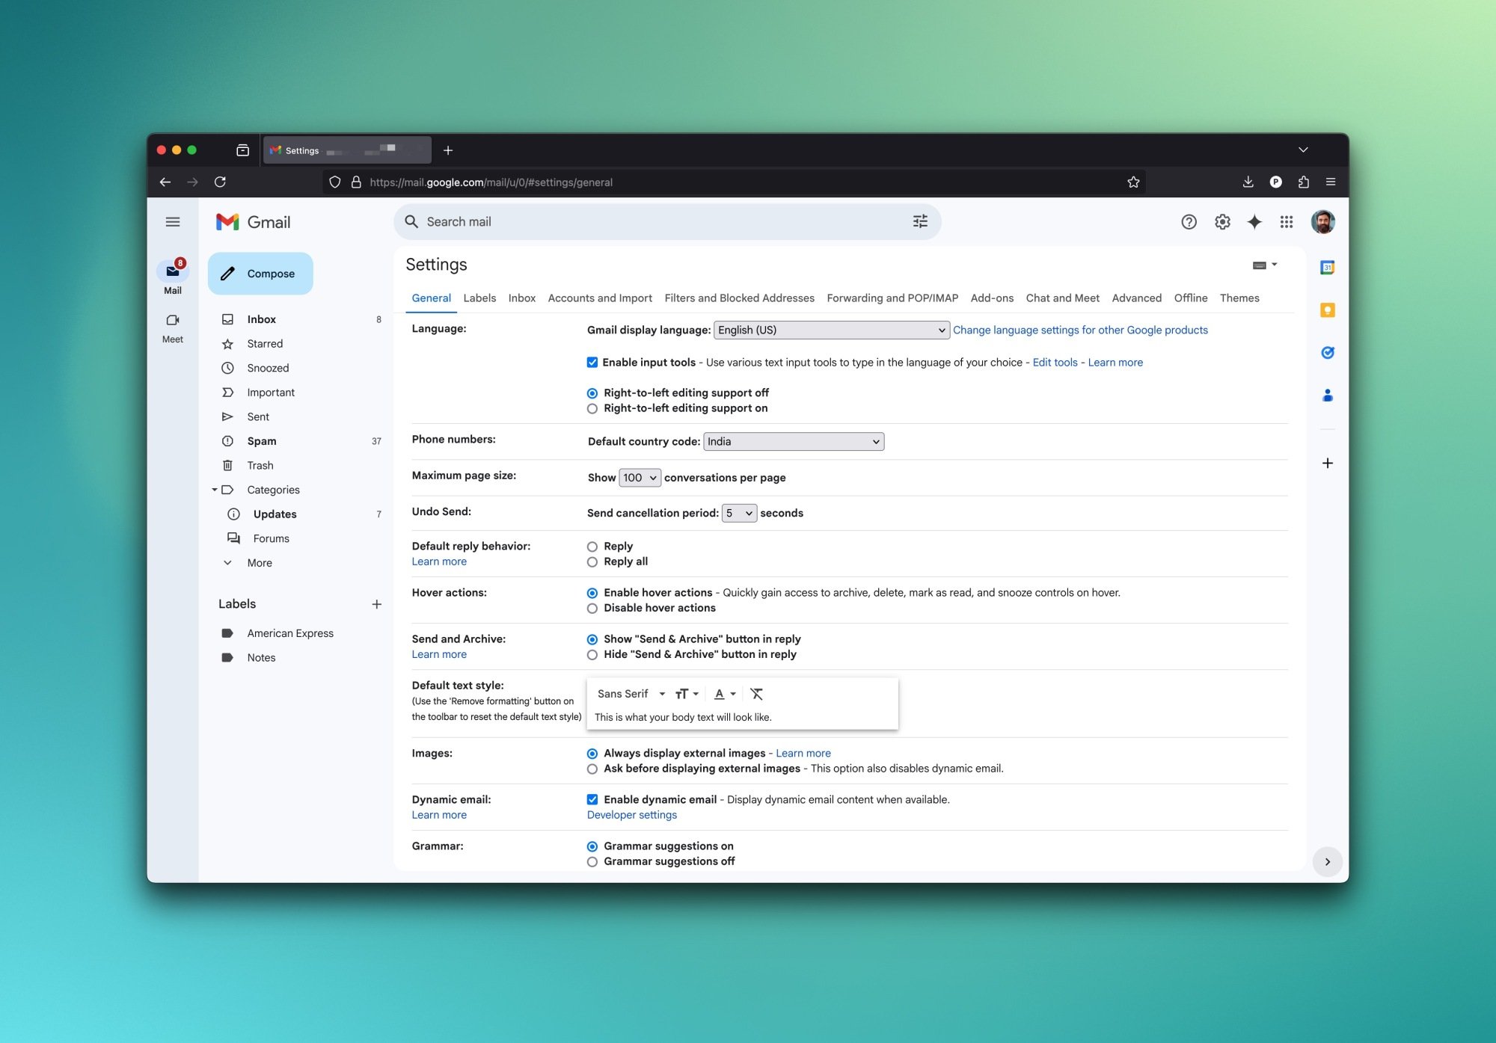This screenshot has height=1043, width=1496.
Task: Open the input tools keyboard dropdown
Action: [1265, 265]
